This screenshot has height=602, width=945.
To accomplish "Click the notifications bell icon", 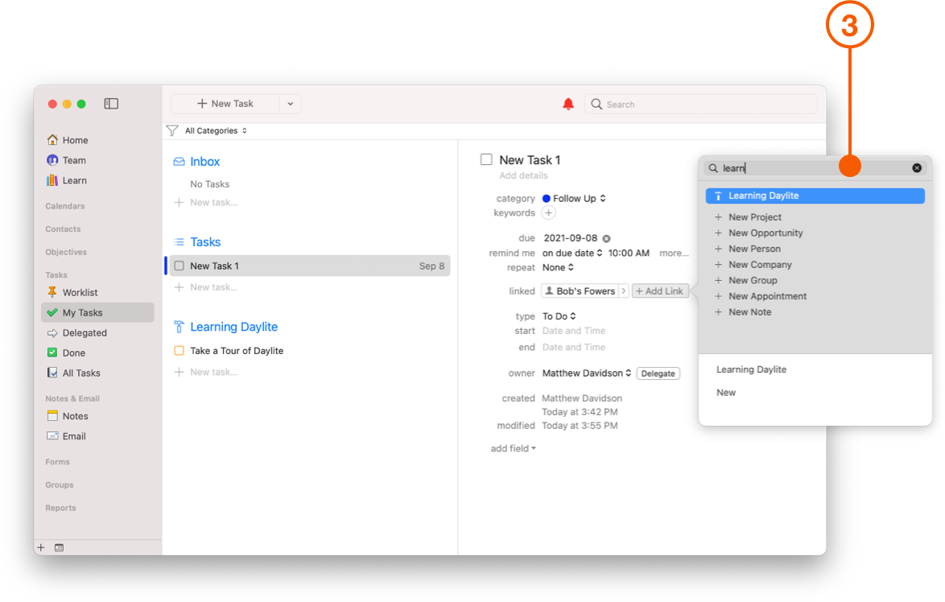I will (x=568, y=104).
